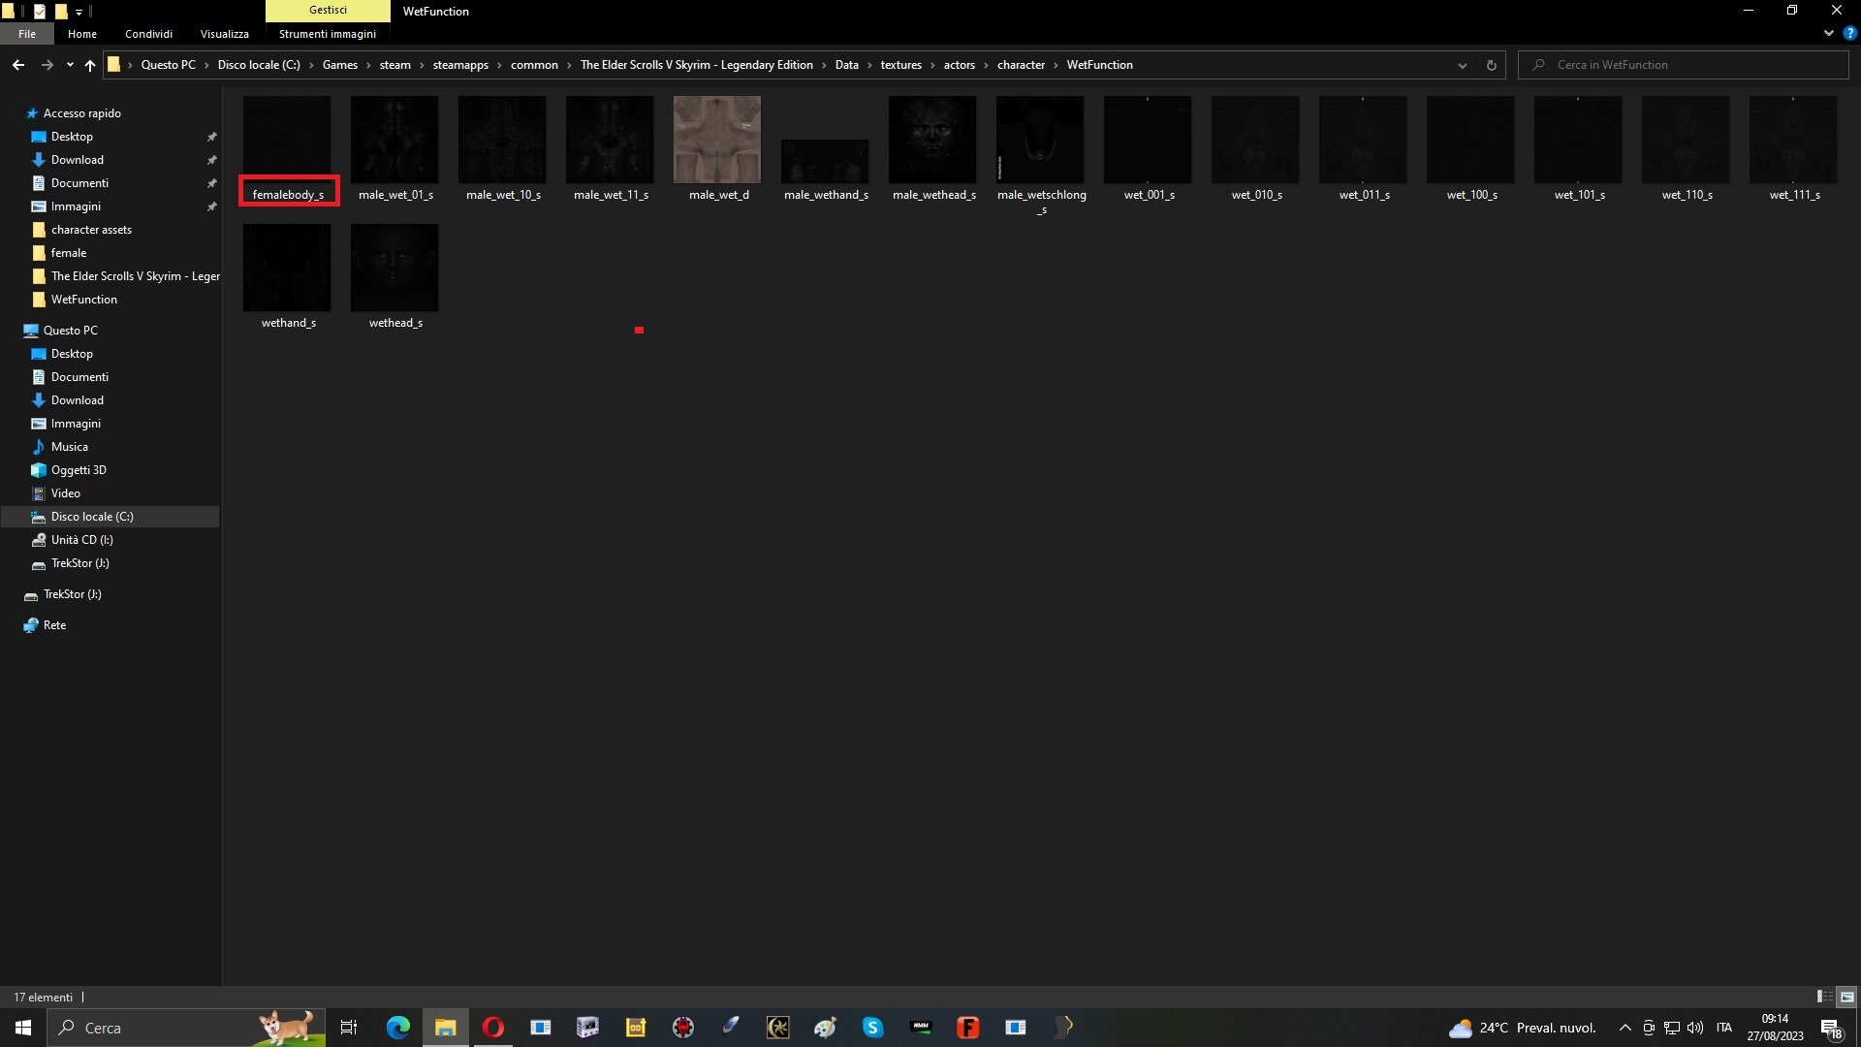1861x1047 pixels.
Task: Open Opera browser from taskbar
Action: [492, 1028]
